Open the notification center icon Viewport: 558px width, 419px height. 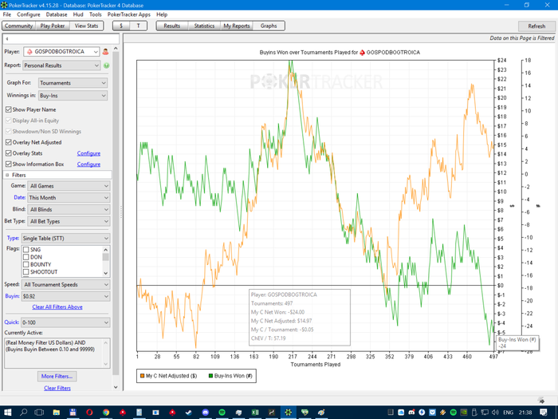(x=544, y=413)
